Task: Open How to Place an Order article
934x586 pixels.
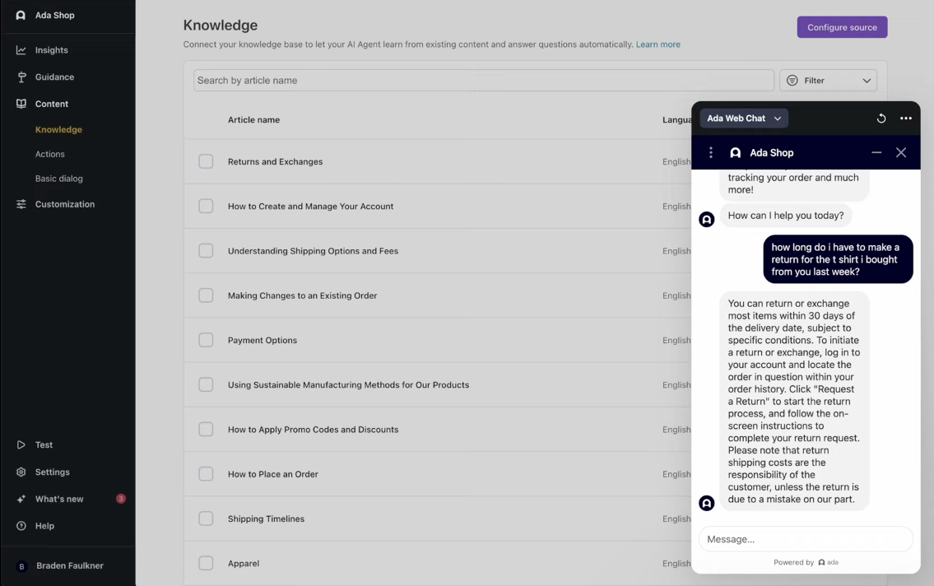Action: tap(273, 474)
